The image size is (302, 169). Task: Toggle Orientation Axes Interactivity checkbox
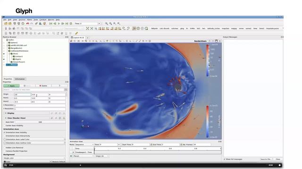pyautogui.click(x=5, y=136)
